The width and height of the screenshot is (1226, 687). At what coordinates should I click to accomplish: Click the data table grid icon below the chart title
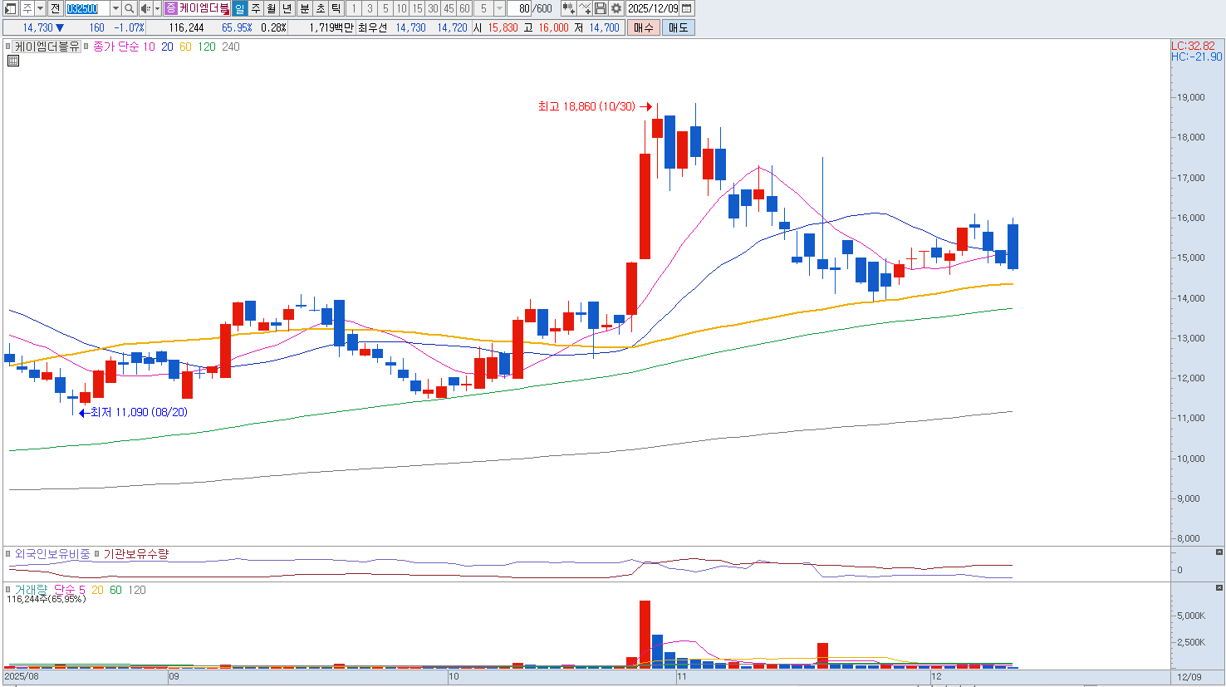[13, 61]
